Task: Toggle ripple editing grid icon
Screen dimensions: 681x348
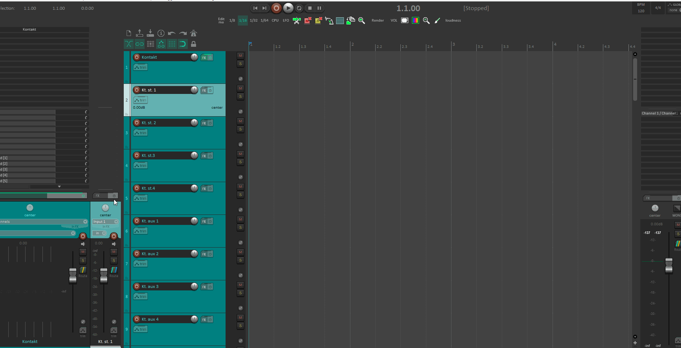Action: (x=150, y=44)
